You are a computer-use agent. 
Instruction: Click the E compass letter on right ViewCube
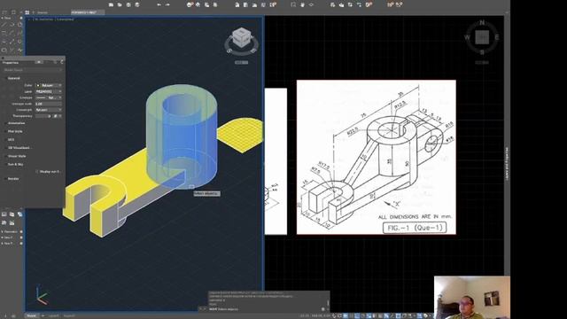(x=497, y=37)
